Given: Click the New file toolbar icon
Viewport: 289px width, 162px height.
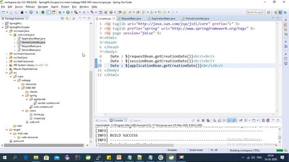Looking at the screenshot, I should [3, 12].
